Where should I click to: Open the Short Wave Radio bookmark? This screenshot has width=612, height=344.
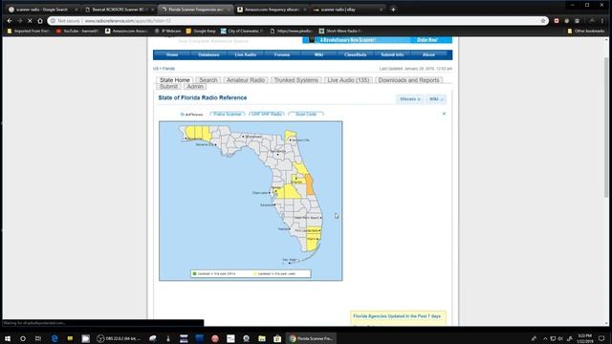[340, 31]
